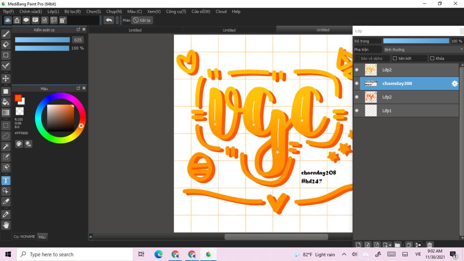Open the color palette icon below hex code

19,144
